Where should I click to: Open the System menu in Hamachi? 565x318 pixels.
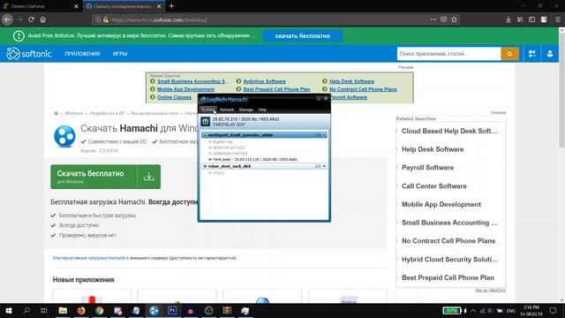(x=208, y=110)
